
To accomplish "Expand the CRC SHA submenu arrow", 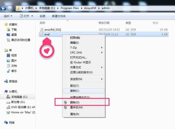I will click(102, 52).
